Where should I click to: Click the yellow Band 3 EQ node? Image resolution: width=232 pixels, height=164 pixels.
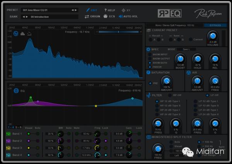(96, 106)
